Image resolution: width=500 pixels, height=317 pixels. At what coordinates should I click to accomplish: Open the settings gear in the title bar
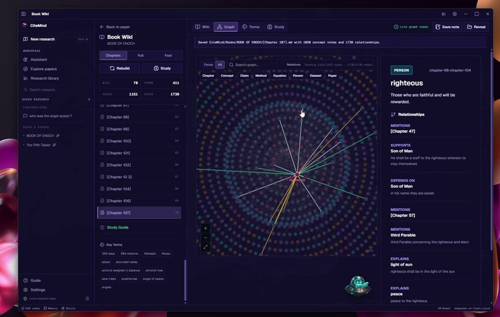click(x=455, y=14)
